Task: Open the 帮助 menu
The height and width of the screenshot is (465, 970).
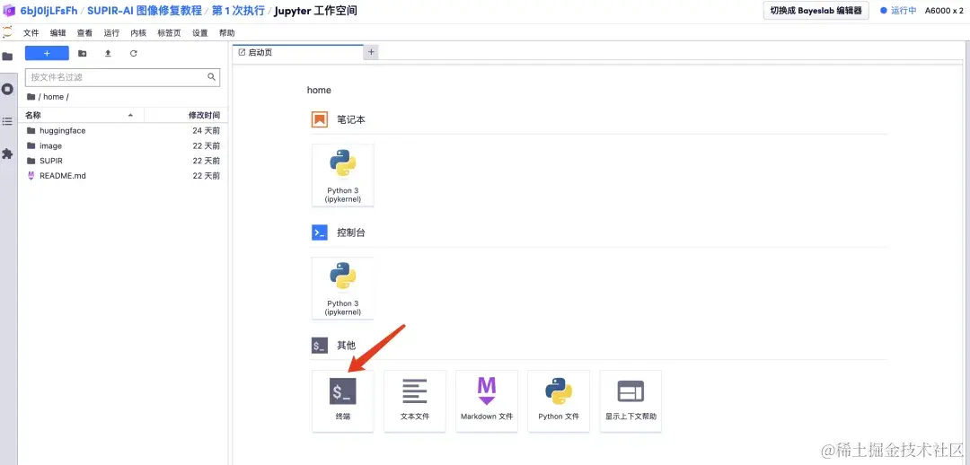Action: [227, 33]
